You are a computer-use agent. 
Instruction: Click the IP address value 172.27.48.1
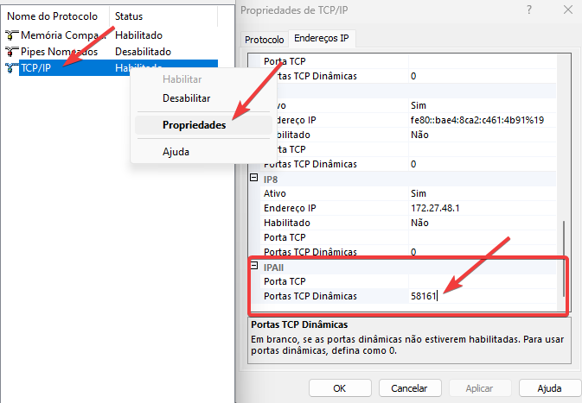[x=435, y=208]
